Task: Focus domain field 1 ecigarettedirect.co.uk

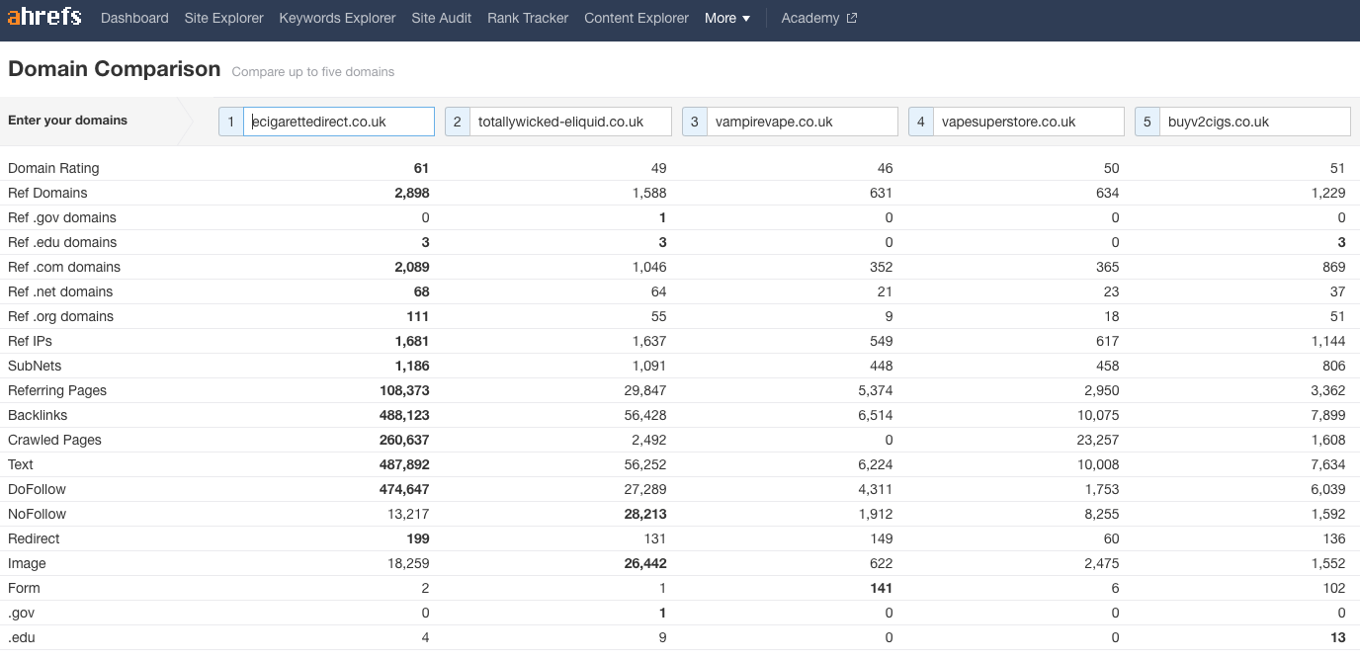Action: pyautogui.click(x=338, y=122)
